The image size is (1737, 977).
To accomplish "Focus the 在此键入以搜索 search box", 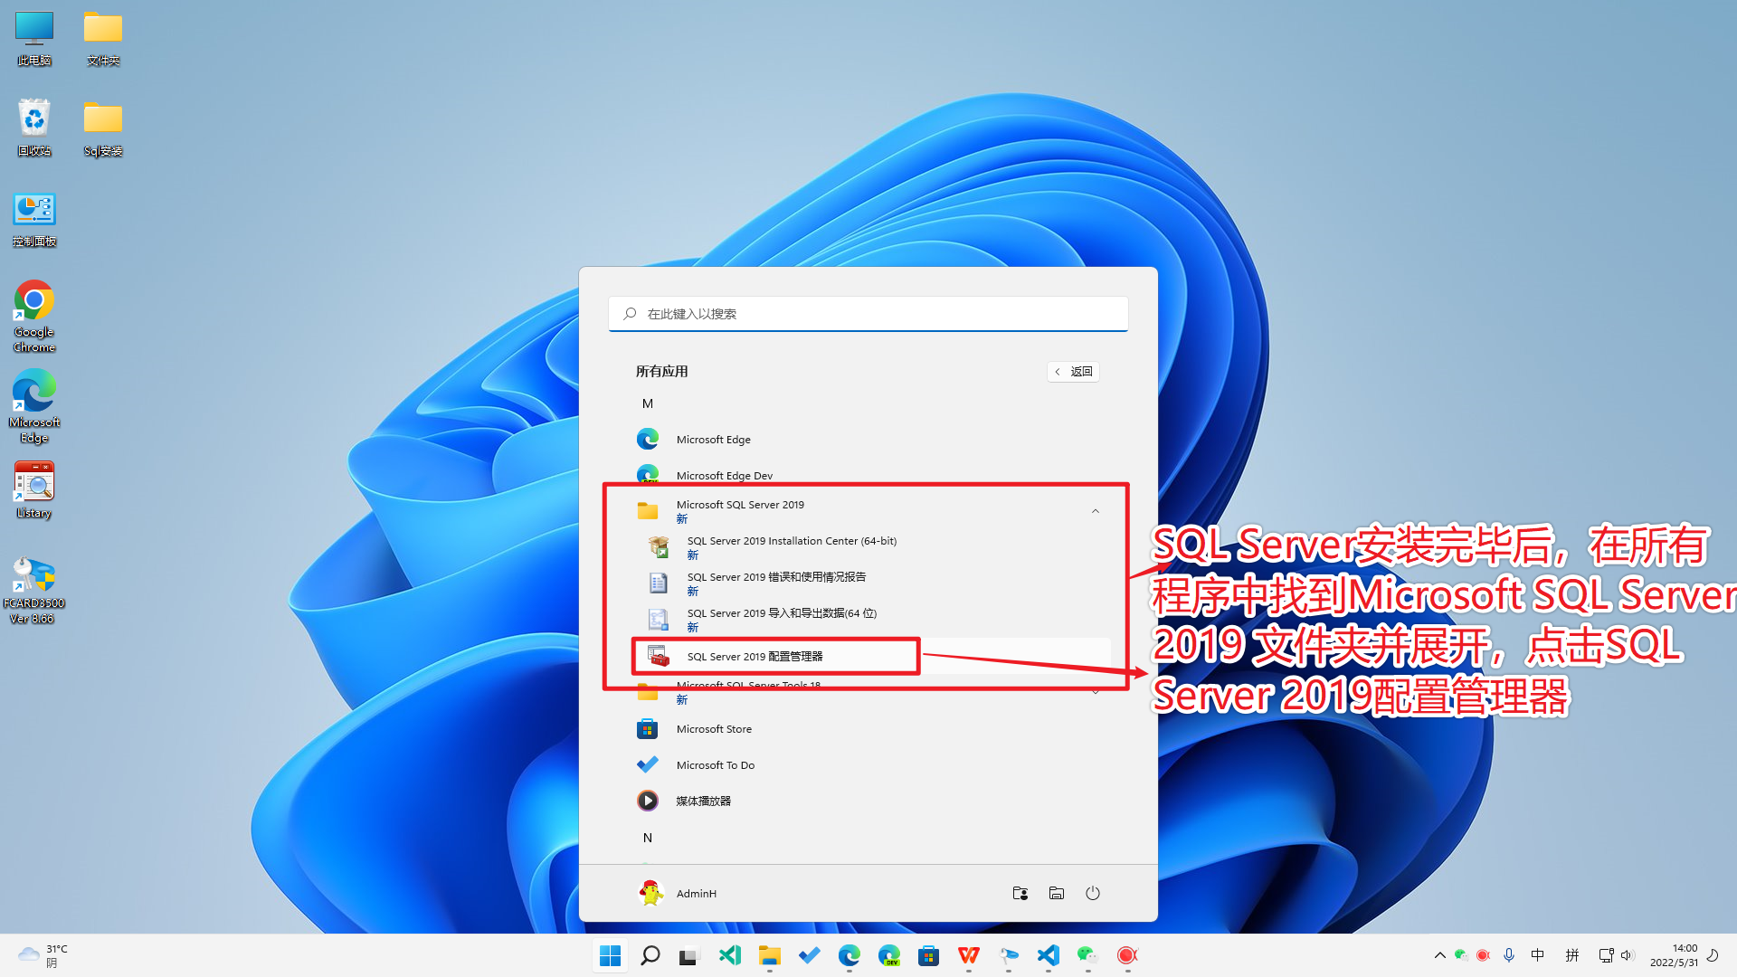I will coord(868,314).
